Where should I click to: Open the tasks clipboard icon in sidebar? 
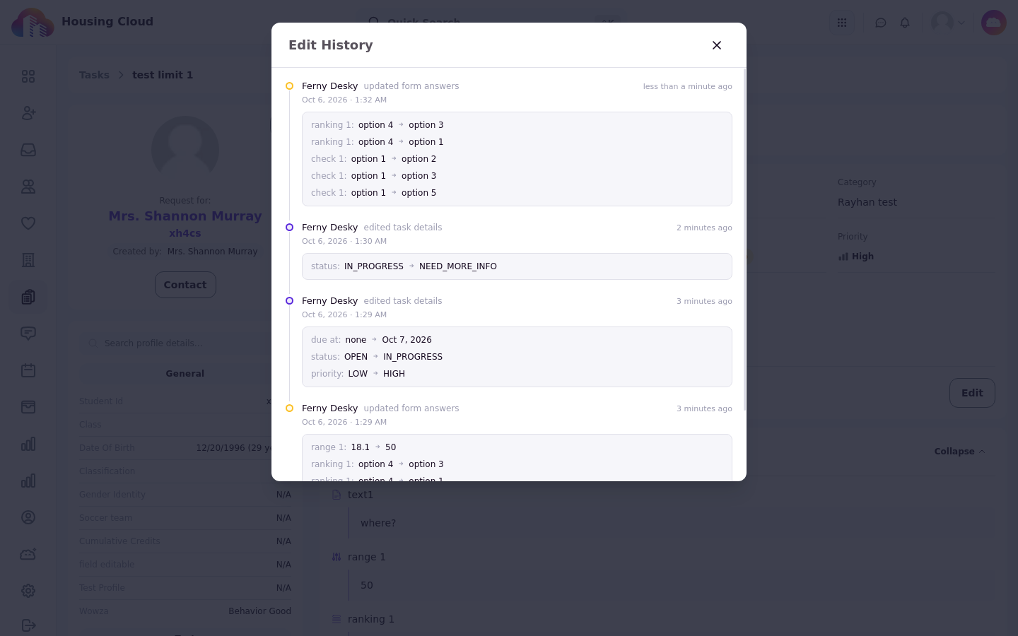(x=28, y=297)
